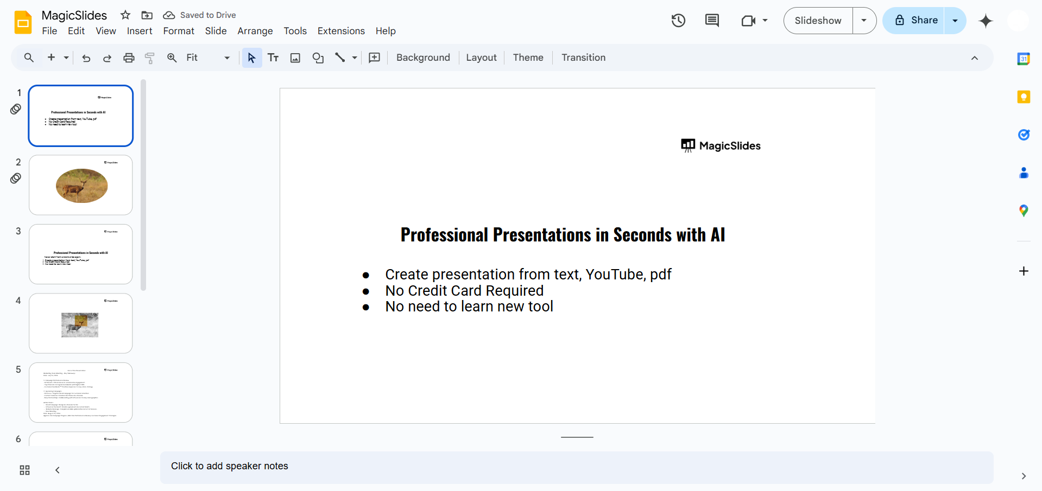Open the Arrange menu
The width and height of the screenshot is (1042, 491).
coord(255,31)
